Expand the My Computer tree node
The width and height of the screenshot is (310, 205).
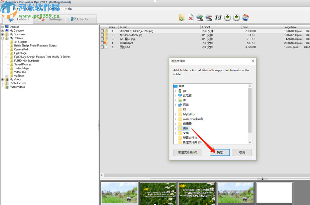2,30
